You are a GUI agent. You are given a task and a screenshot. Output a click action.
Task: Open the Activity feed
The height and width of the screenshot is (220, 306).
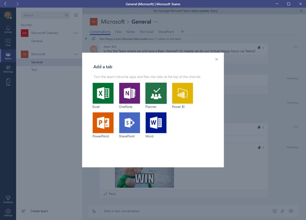pos(8,29)
